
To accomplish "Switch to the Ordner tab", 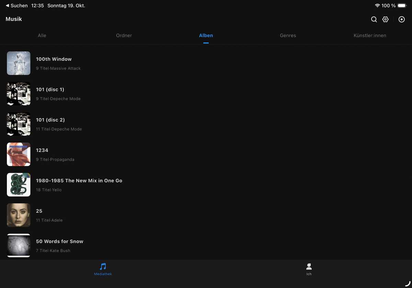I will tap(124, 35).
